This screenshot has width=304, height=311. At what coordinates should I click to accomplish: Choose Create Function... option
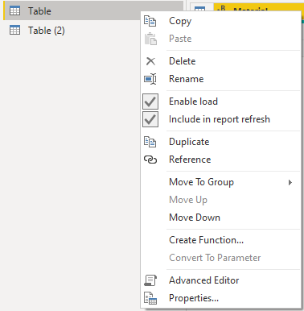point(221,240)
